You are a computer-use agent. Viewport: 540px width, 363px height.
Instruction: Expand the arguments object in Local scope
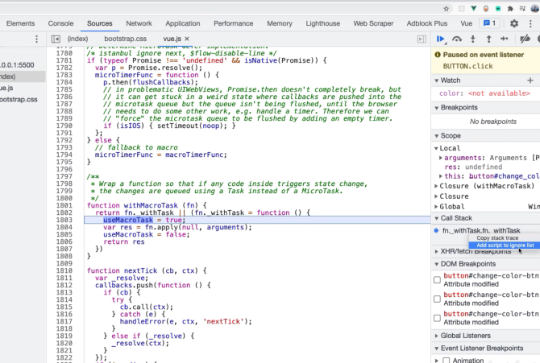coord(441,158)
